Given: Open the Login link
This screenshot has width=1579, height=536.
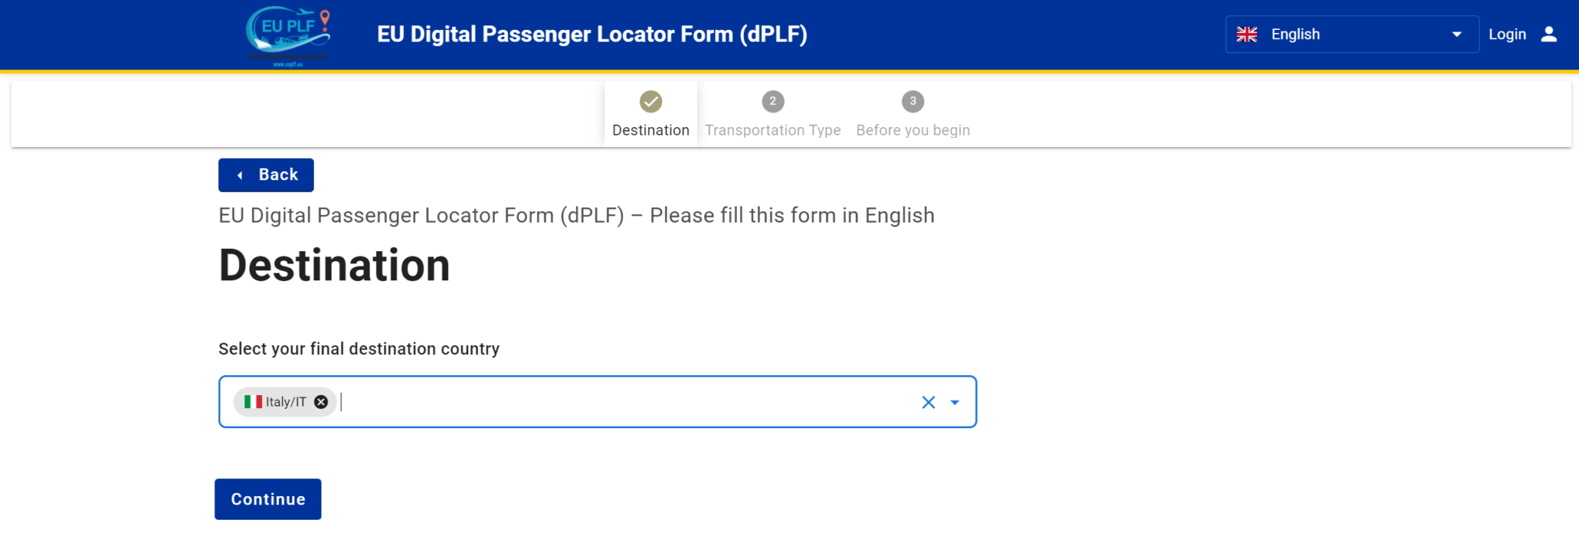Looking at the screenshot, I should coord(1507,35).
